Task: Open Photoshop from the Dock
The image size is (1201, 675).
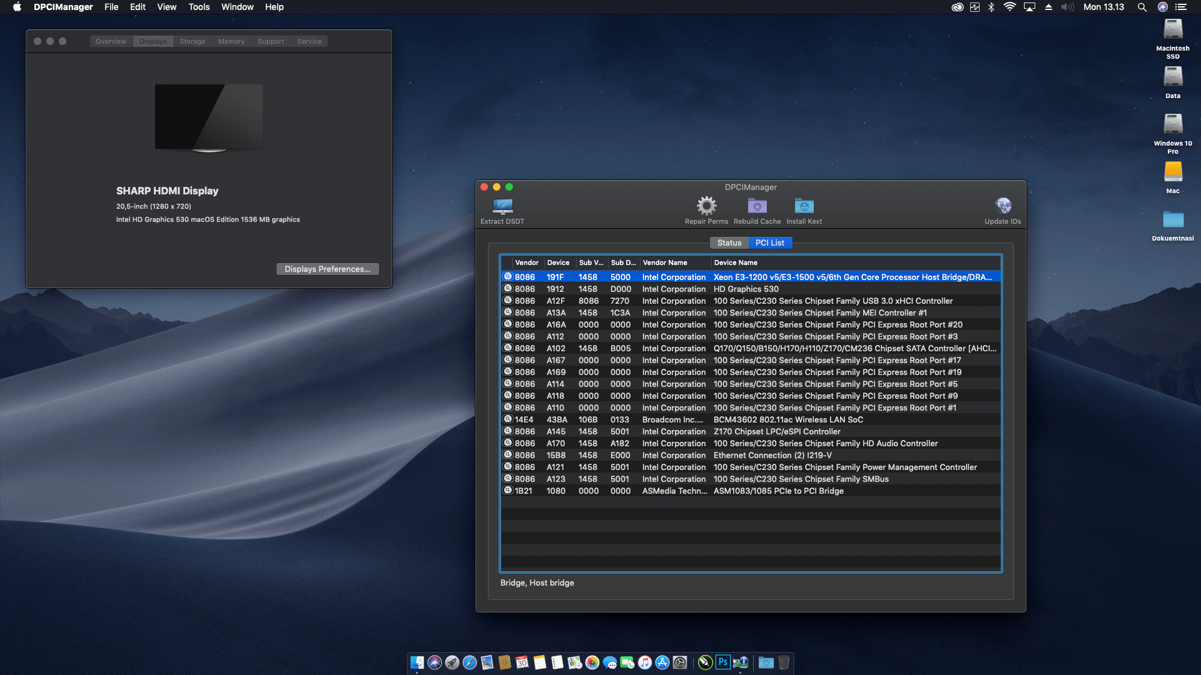Action: (722, 662)
